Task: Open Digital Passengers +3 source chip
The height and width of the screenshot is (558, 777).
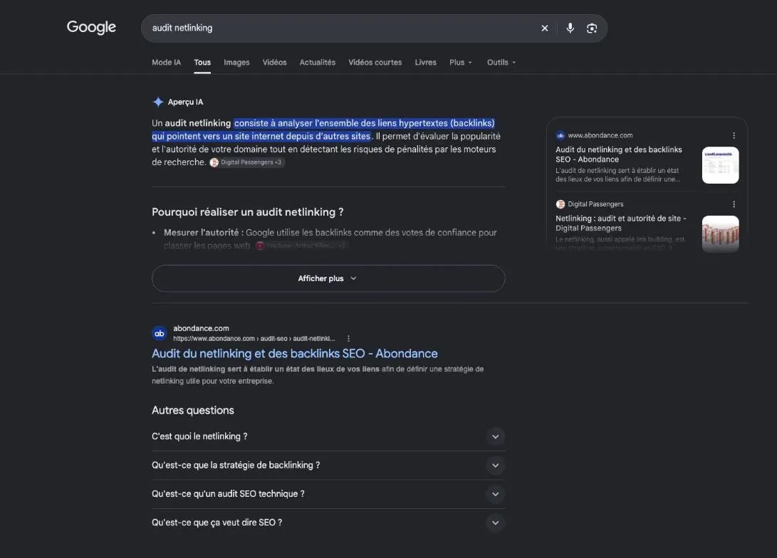Action: (x=247, y=162)
